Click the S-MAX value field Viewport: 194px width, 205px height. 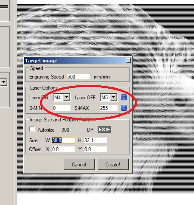click(x=109, y=108)
